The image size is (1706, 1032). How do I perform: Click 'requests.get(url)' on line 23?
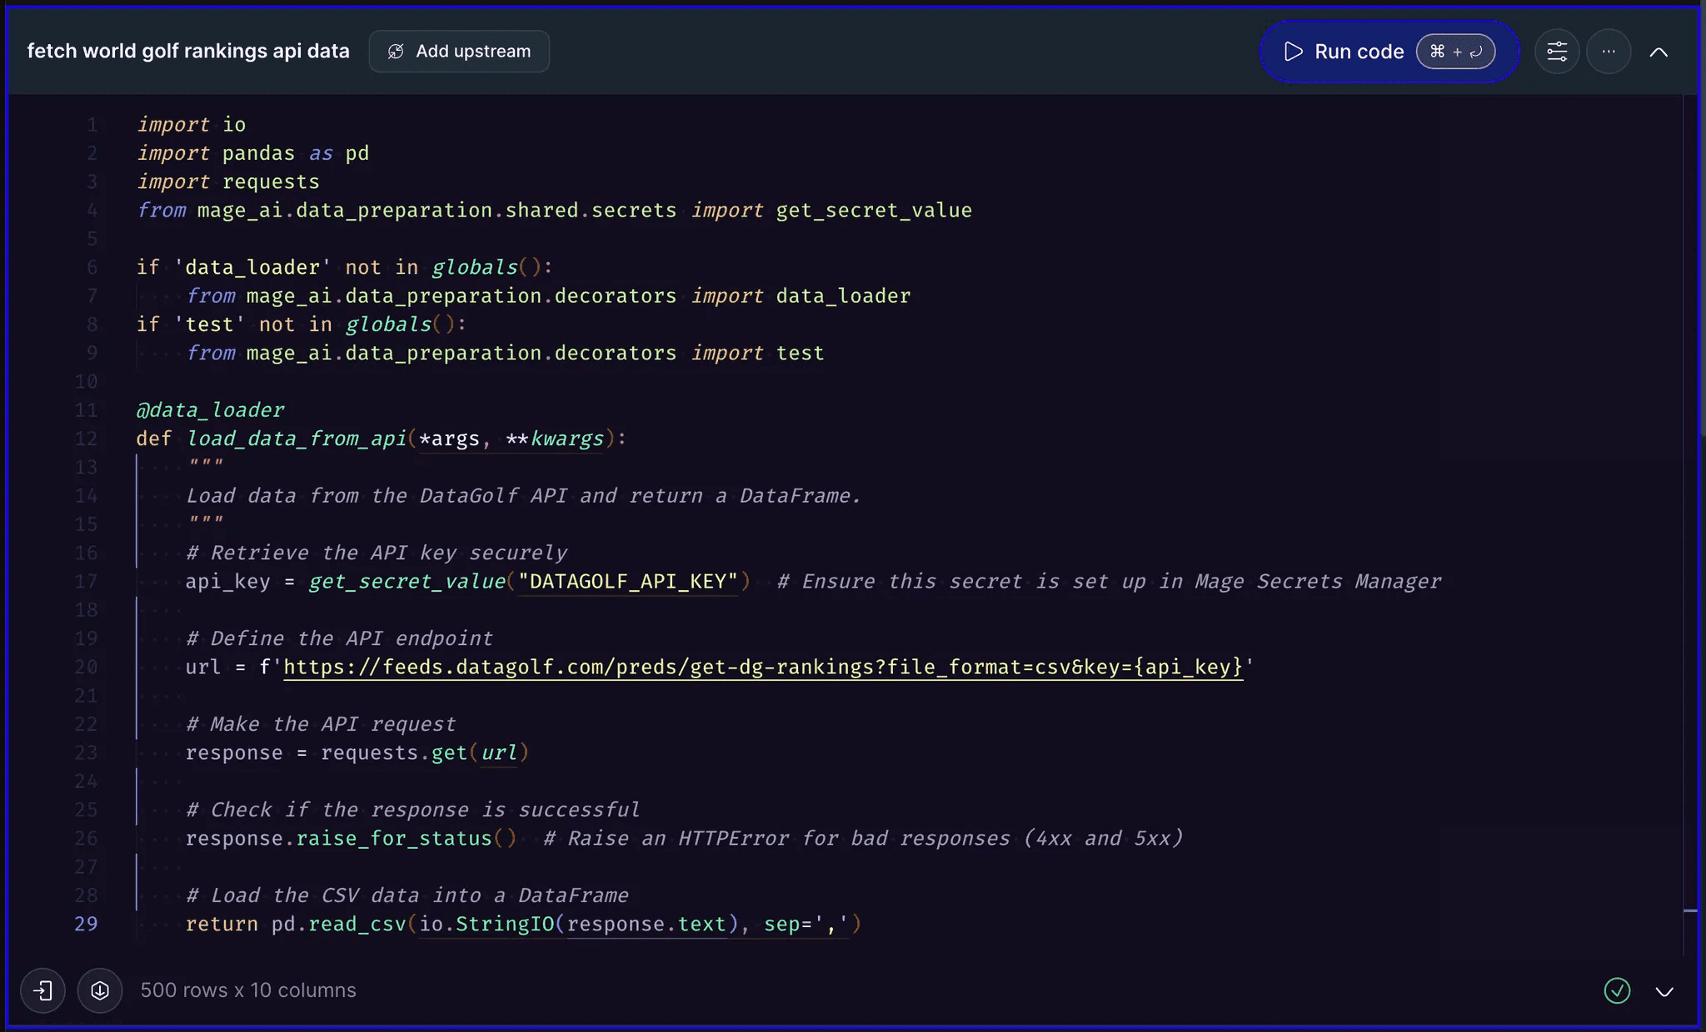click(x=425, y=752)
